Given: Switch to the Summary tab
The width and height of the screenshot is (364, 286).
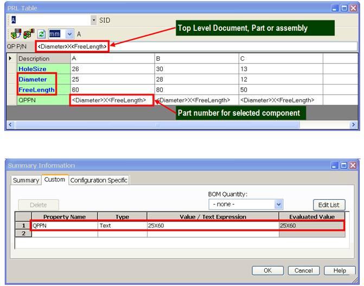Looking at the screenshot, I should [x=25, y=180].
